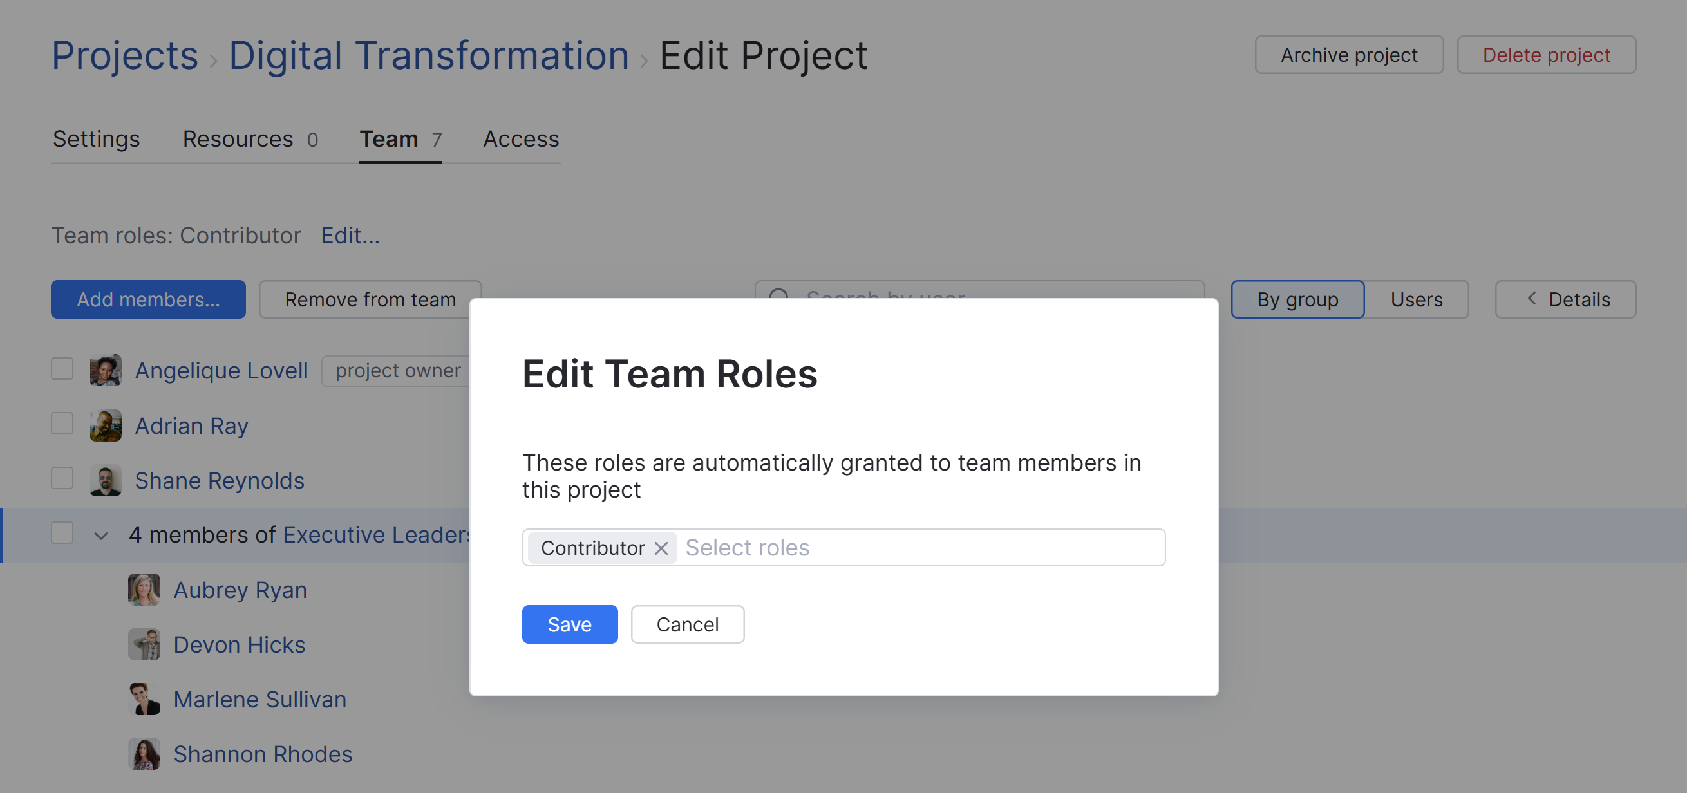Open the Settings tab
1687x793 pixels.
(97, 139)
